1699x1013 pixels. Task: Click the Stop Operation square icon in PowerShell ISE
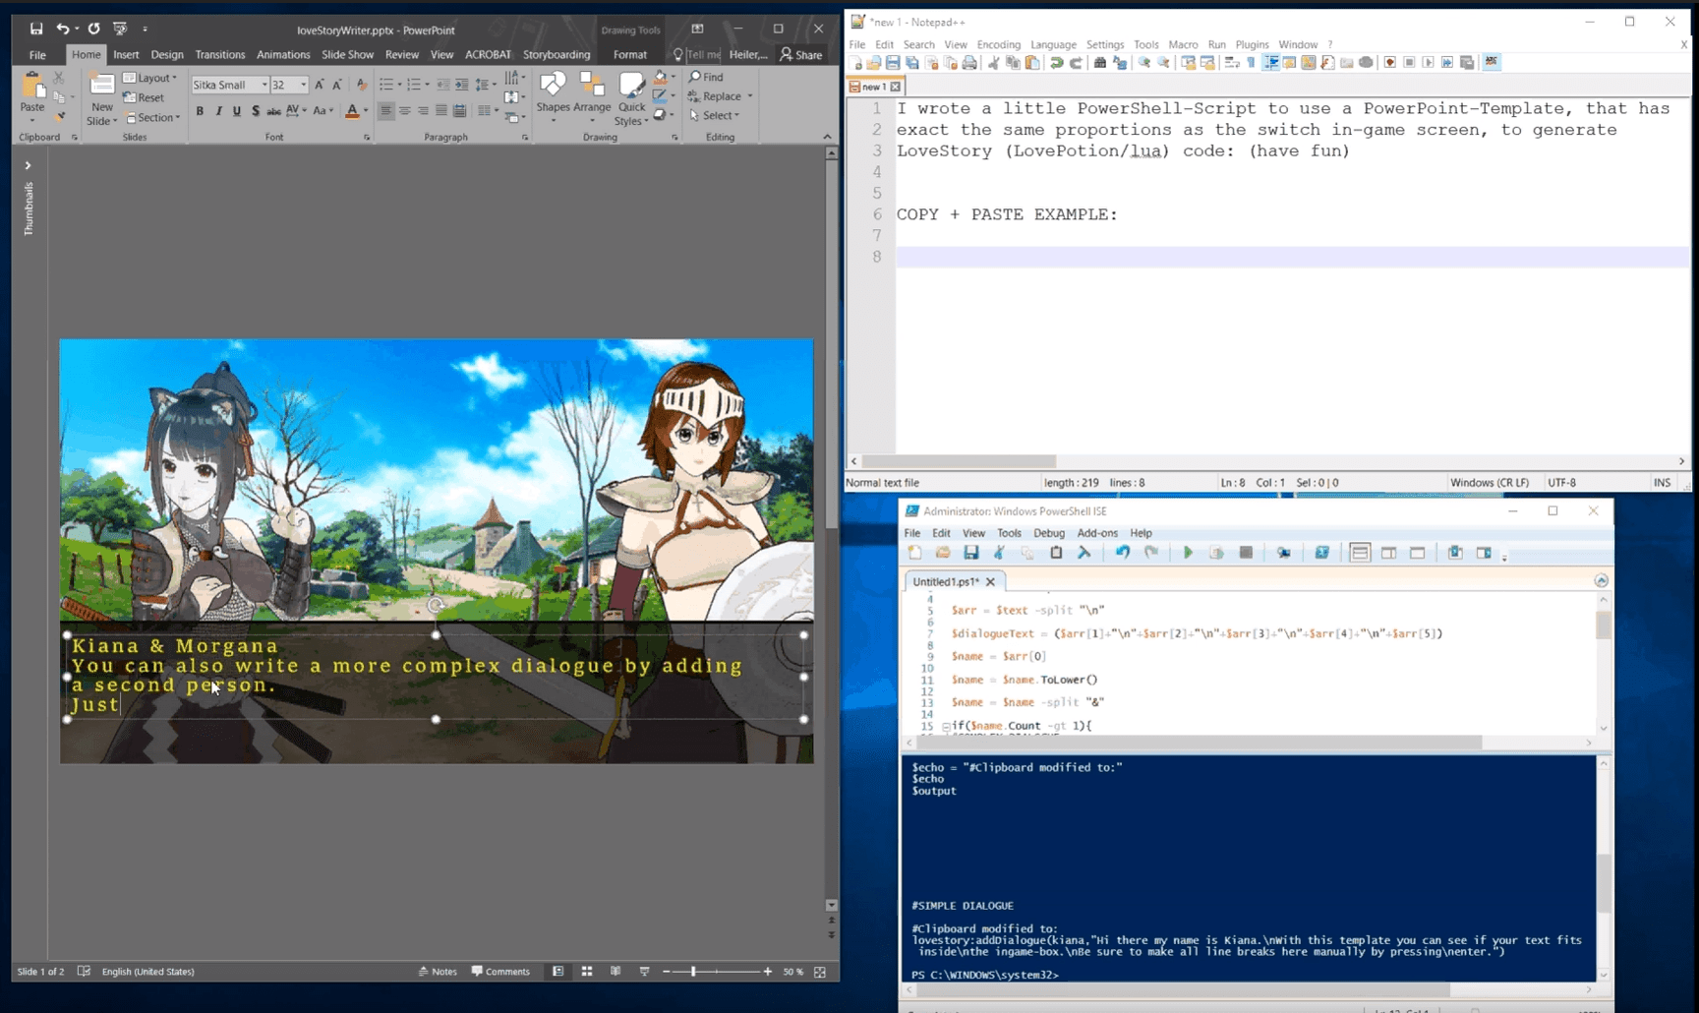click(1246, 553)
